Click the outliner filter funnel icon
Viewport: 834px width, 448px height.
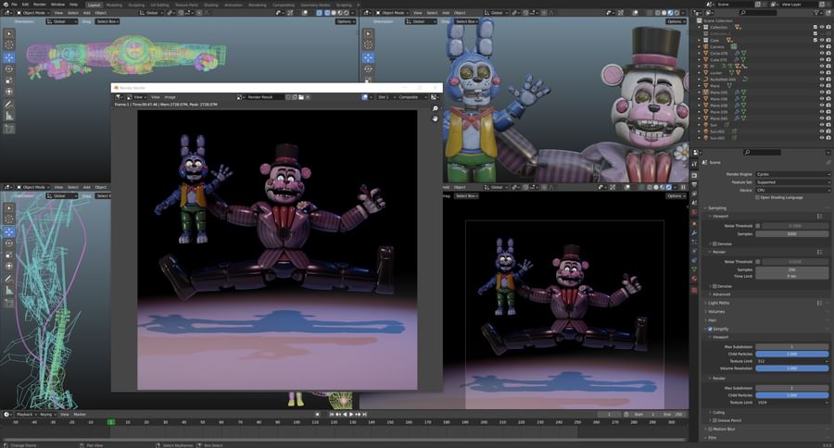point(816,12)
